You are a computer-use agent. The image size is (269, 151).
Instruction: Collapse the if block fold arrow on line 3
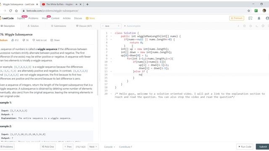click(111, 39)
